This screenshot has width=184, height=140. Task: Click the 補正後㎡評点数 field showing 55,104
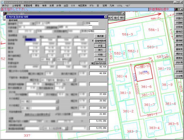tap(98, 67)
